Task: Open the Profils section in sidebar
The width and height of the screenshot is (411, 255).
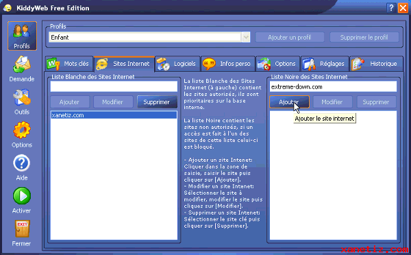Action: pos(22,36)
